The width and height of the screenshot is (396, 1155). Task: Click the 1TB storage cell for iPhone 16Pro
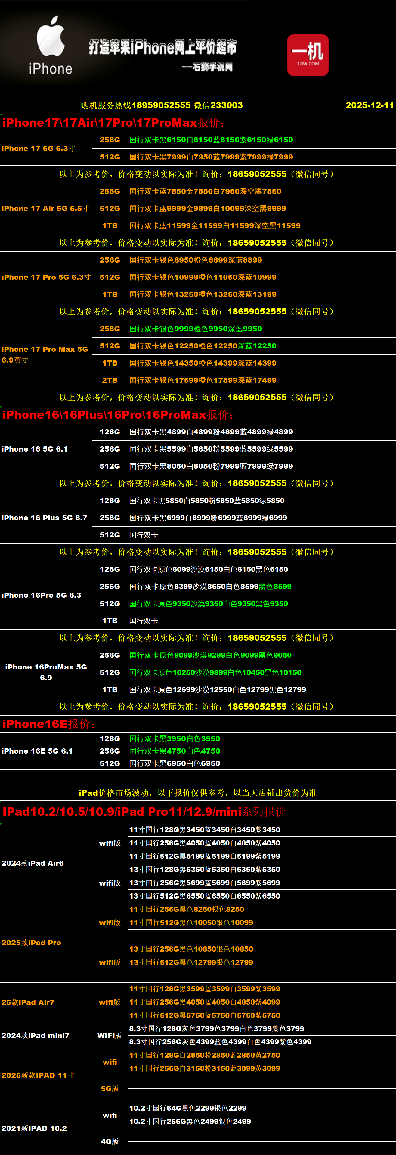pyautogui.click(x=110, y=621)
